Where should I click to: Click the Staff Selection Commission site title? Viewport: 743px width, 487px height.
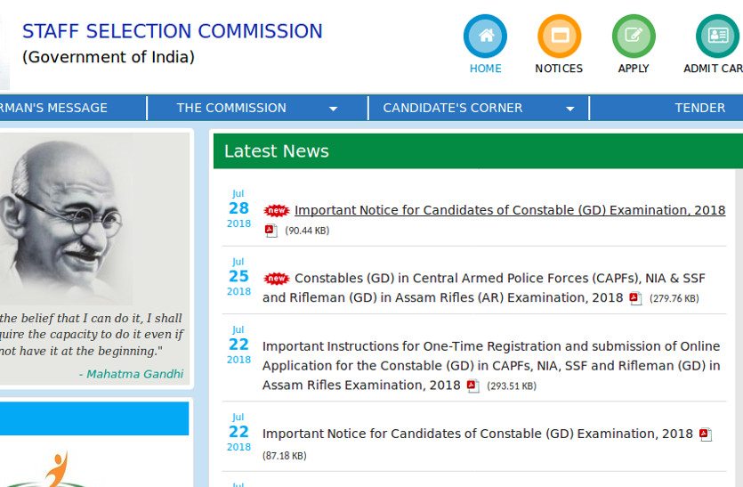click(172, 31)
